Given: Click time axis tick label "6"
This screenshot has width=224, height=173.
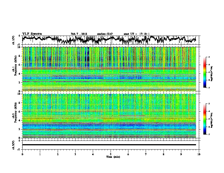Looking at the screenshot, I should tap(128, 154).
